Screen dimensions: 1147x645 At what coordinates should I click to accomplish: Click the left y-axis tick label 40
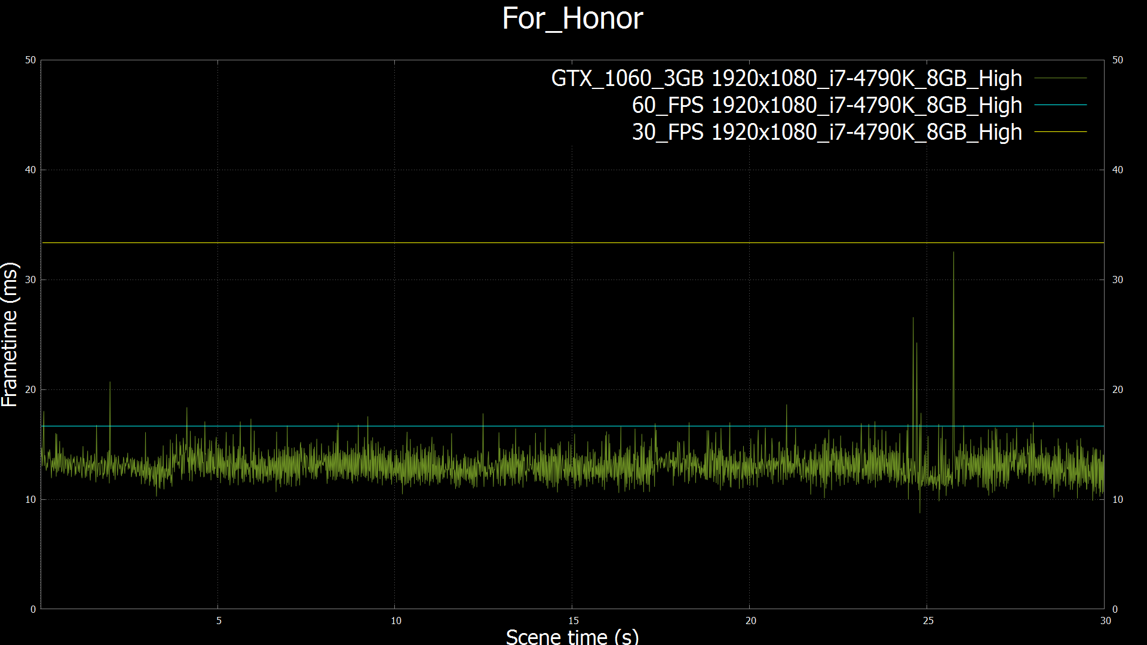[x=30, y=170]
